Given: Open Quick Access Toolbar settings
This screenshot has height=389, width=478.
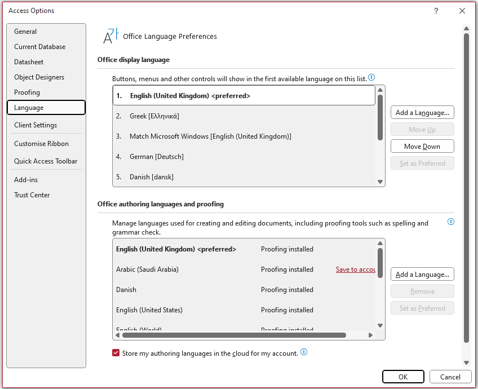Looking at the screenshot, I should pos(46,161).
